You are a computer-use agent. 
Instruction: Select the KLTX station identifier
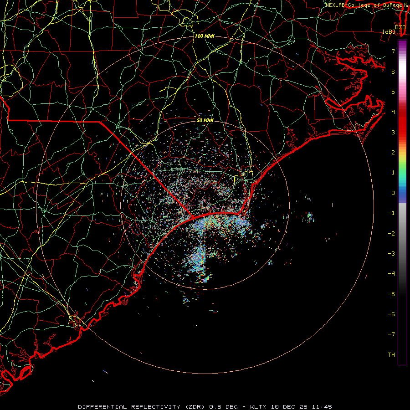tap(258, 407)
